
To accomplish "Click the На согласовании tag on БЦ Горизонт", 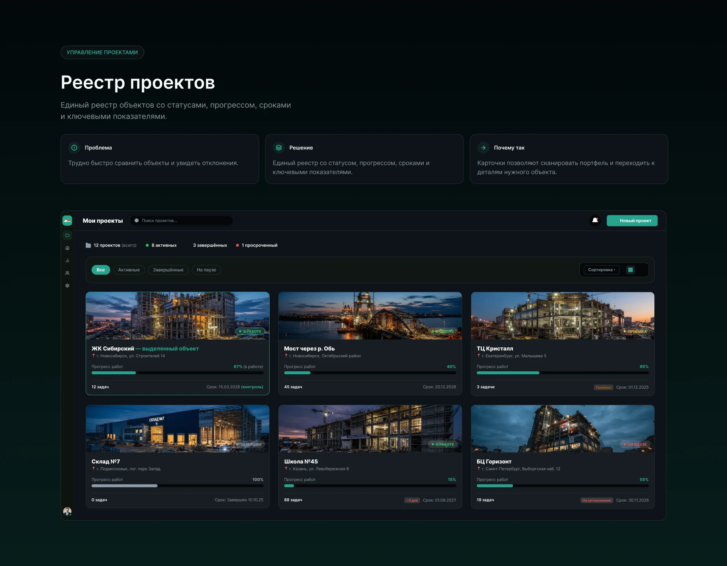I will pyautogui.click(x=597, y=500).
